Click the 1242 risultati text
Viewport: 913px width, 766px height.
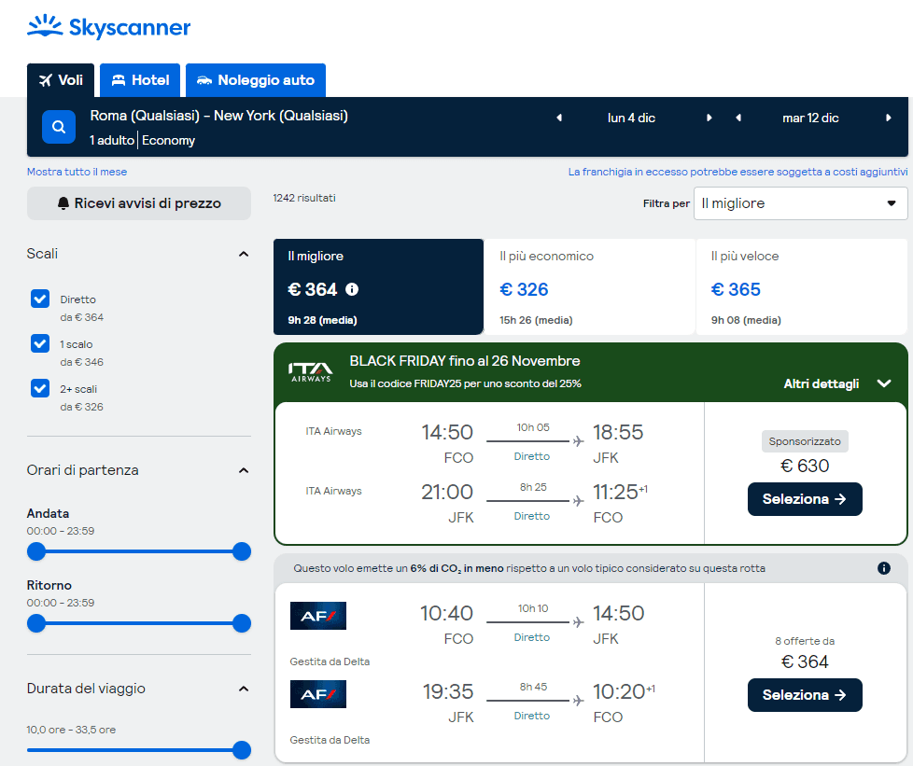[x=304, y=198]
